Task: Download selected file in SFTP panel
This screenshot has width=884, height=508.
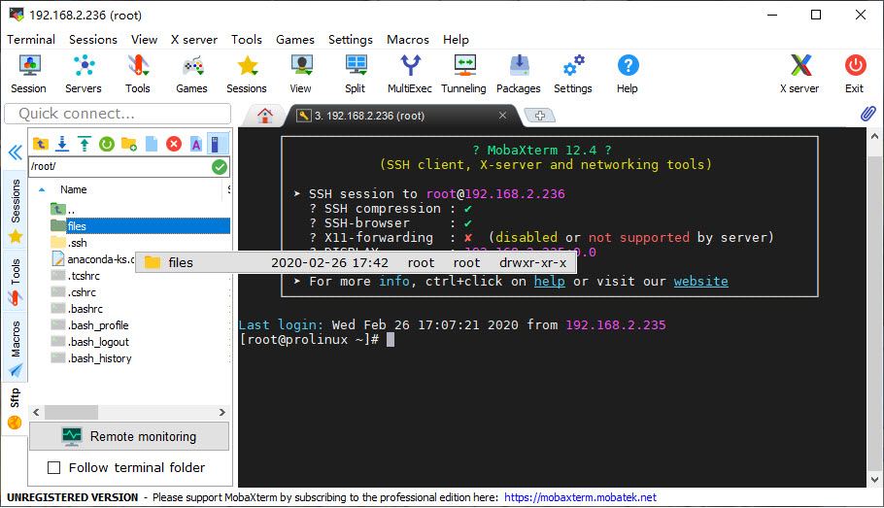Action: (x=62, y=144)
